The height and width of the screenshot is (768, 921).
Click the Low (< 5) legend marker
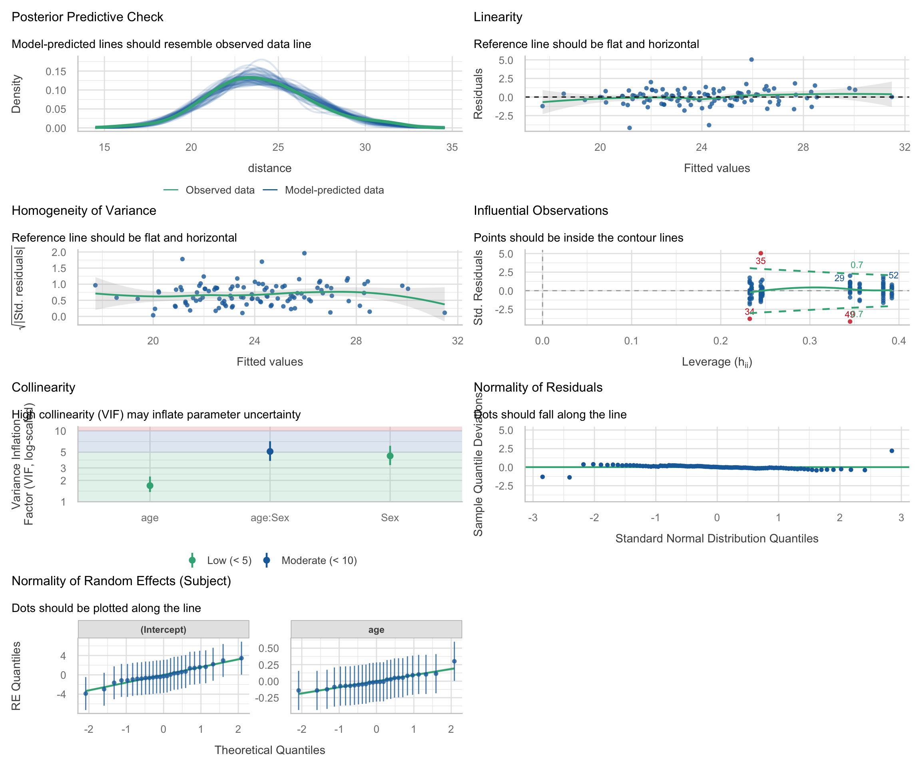coord(192,560)
